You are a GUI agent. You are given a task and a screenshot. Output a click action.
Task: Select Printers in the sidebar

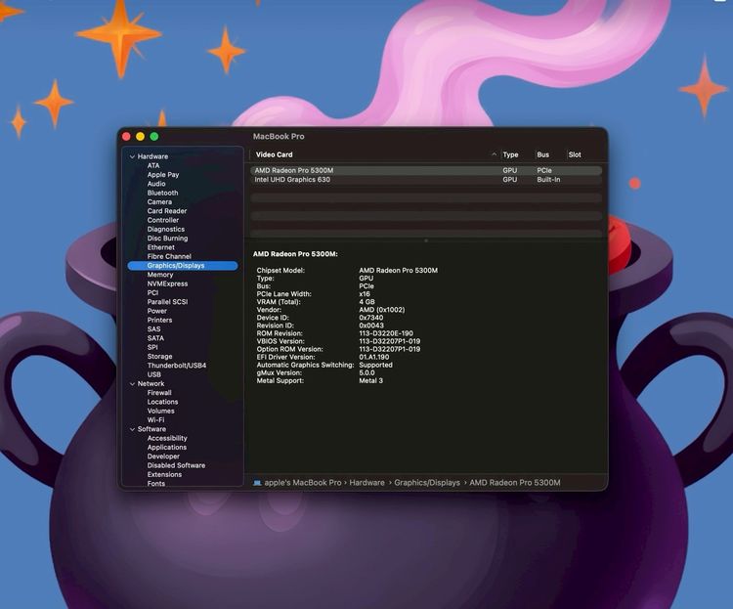pos(160,320)
